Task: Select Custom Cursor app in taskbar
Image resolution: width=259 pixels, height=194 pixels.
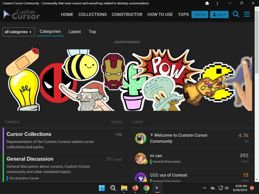Action: [157, 188]
